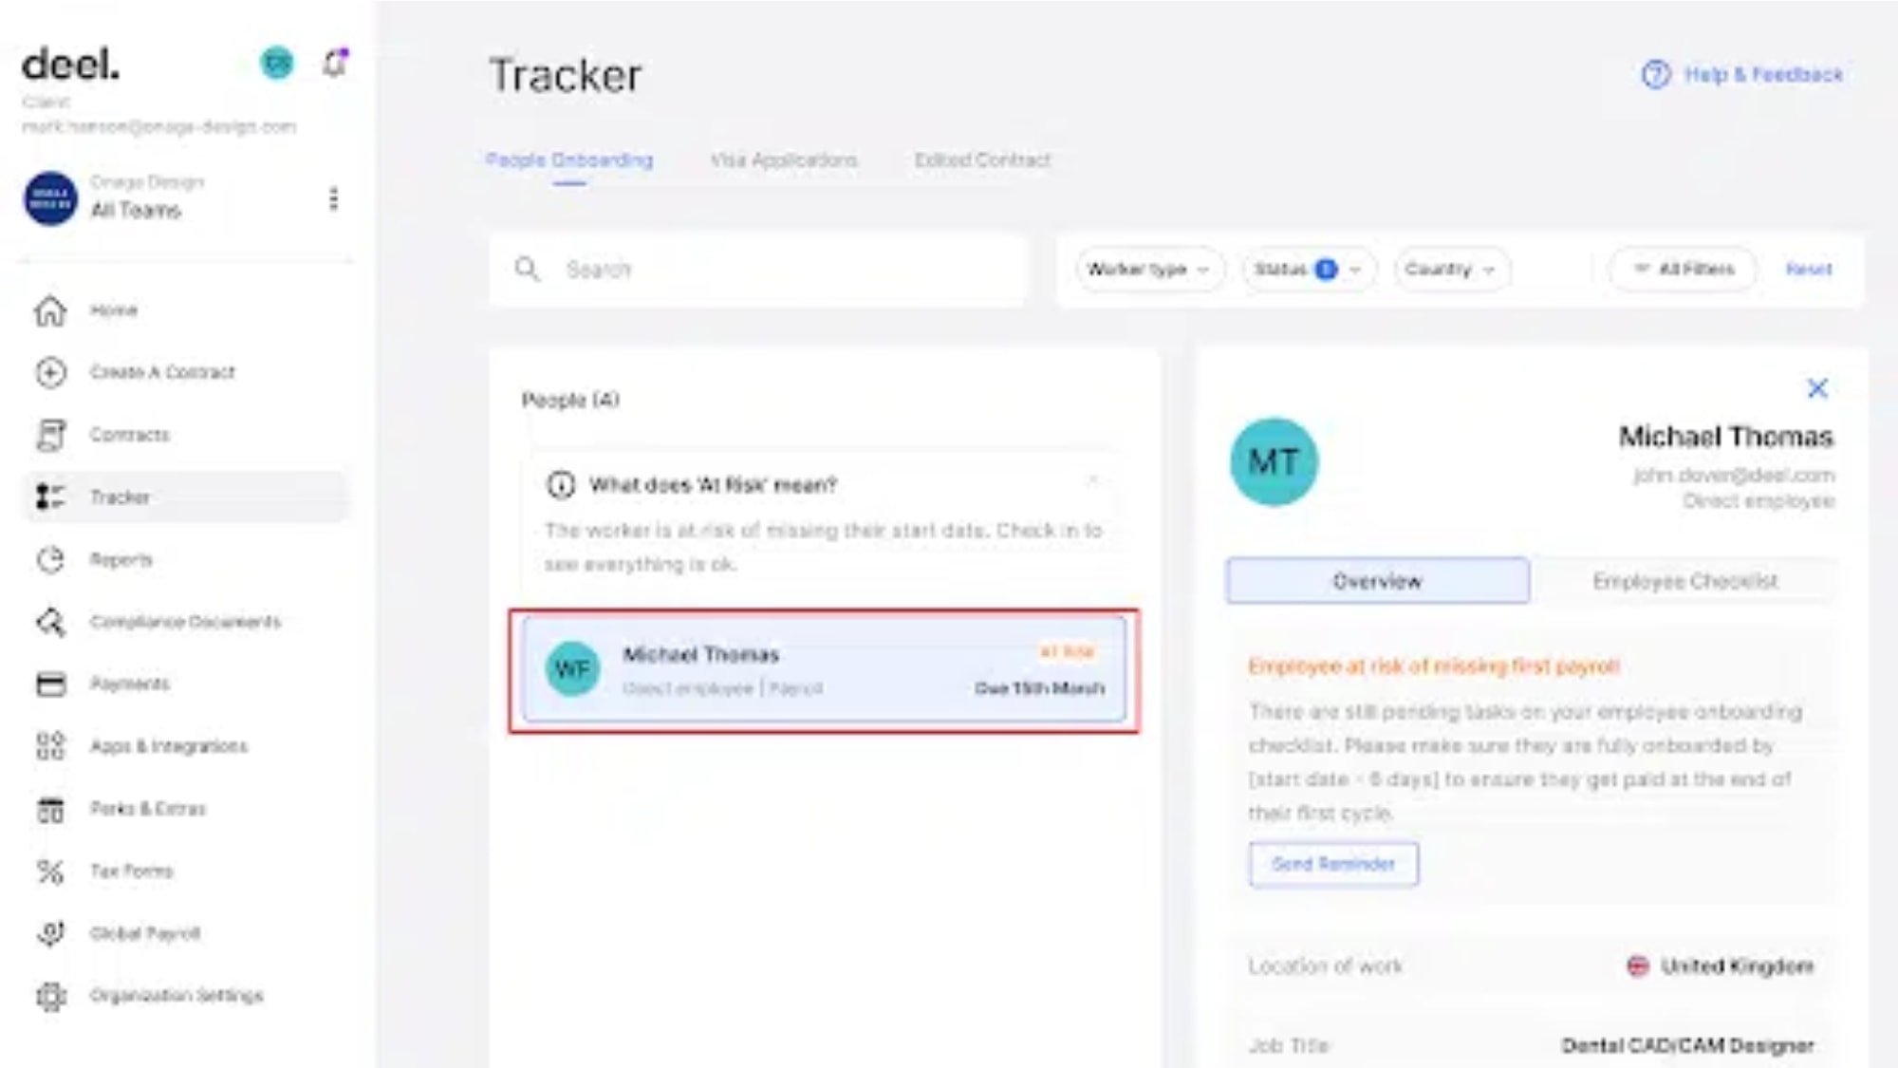Select Michael Thomas employee card
The image size is (1898, 1068).
pos(823,669)
